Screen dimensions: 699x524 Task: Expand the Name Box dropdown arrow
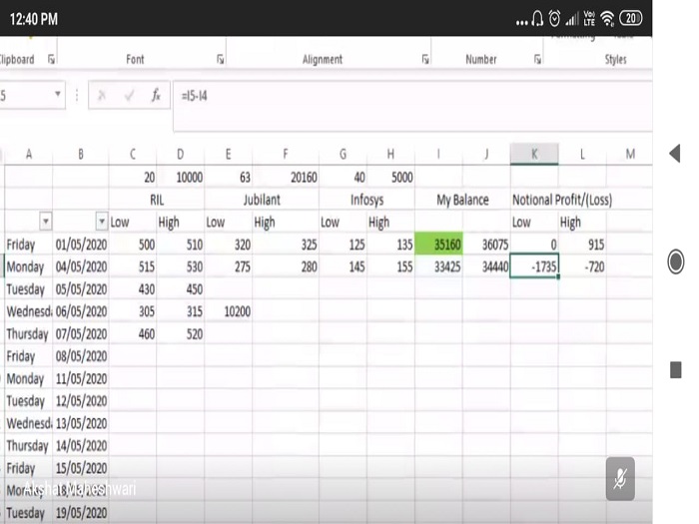click(x=58, y=94)
